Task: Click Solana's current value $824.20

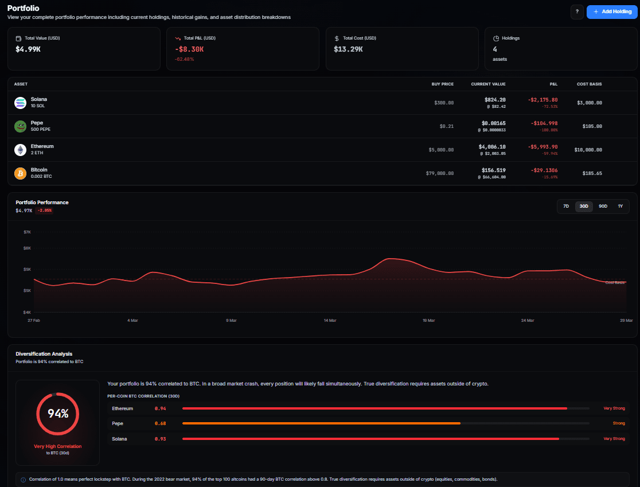Action: pyautogui.click(x=495, y=100)
